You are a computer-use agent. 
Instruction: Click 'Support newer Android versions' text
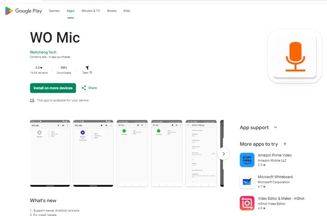click(56, 211)
